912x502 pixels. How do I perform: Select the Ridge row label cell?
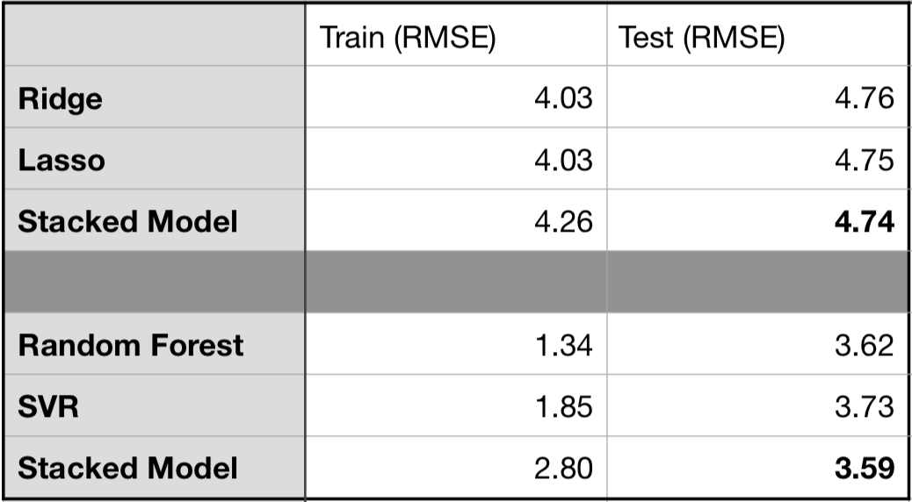[x=60, y=98]
